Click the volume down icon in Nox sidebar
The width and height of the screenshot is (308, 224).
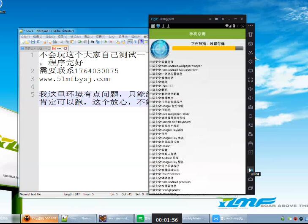coord(251,98)
